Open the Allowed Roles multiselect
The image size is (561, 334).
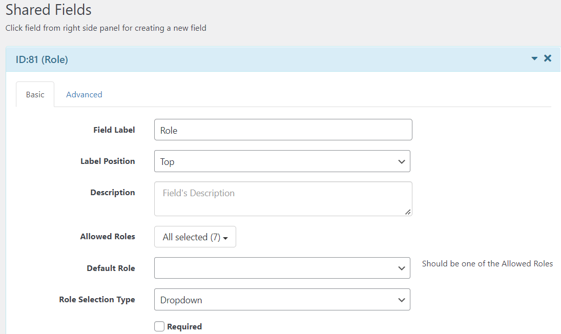coord(195,237)
